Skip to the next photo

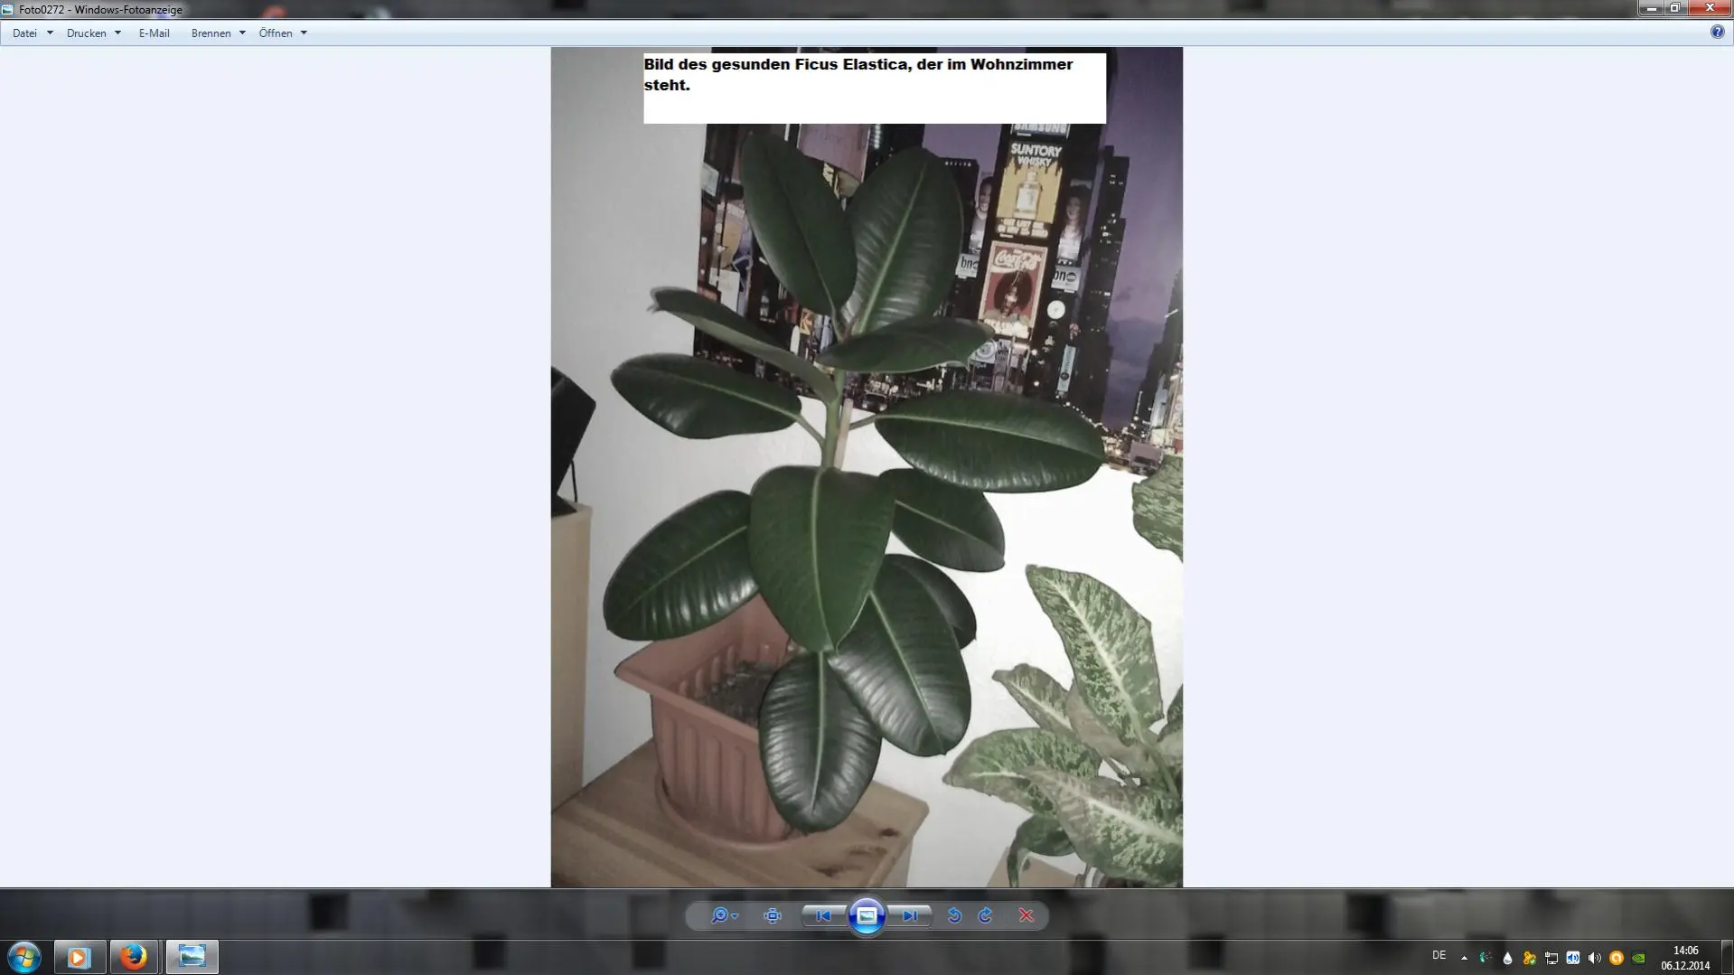pos(909,915)
